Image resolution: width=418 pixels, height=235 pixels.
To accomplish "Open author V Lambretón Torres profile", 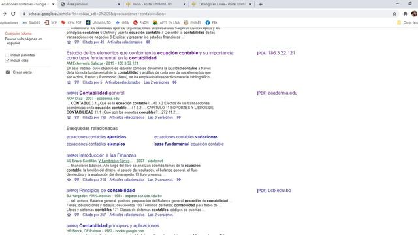I will 114,161.
